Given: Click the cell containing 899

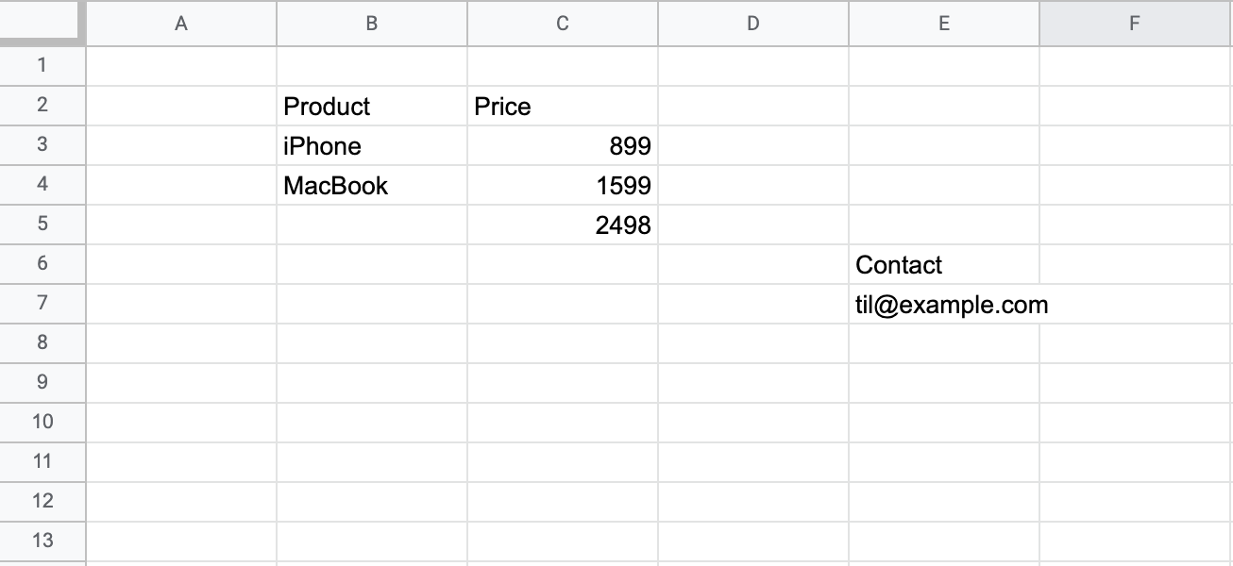Looking at the screenshot, I should coord(563,146).
